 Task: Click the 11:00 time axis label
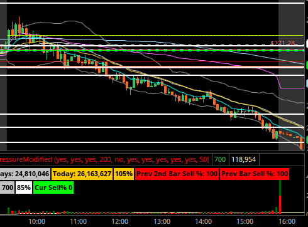tap(79, 221)
